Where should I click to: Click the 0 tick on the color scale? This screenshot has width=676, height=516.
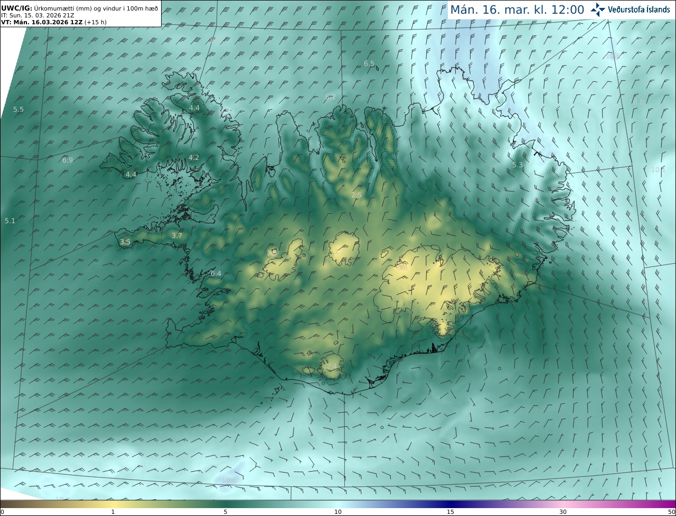point(2,512)
